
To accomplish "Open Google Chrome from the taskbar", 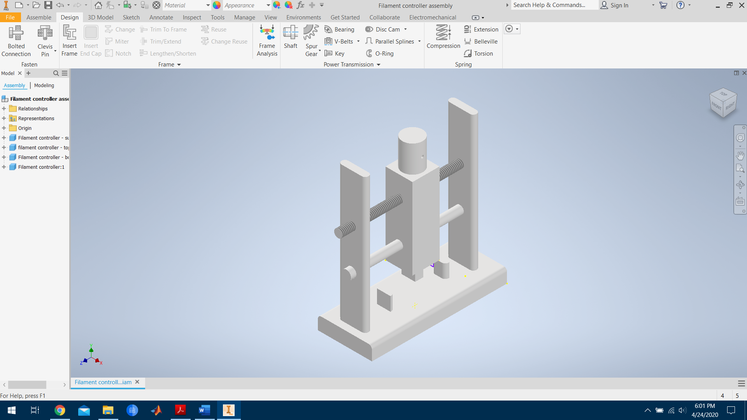I will pyautogui.click(x=60, y=410).
